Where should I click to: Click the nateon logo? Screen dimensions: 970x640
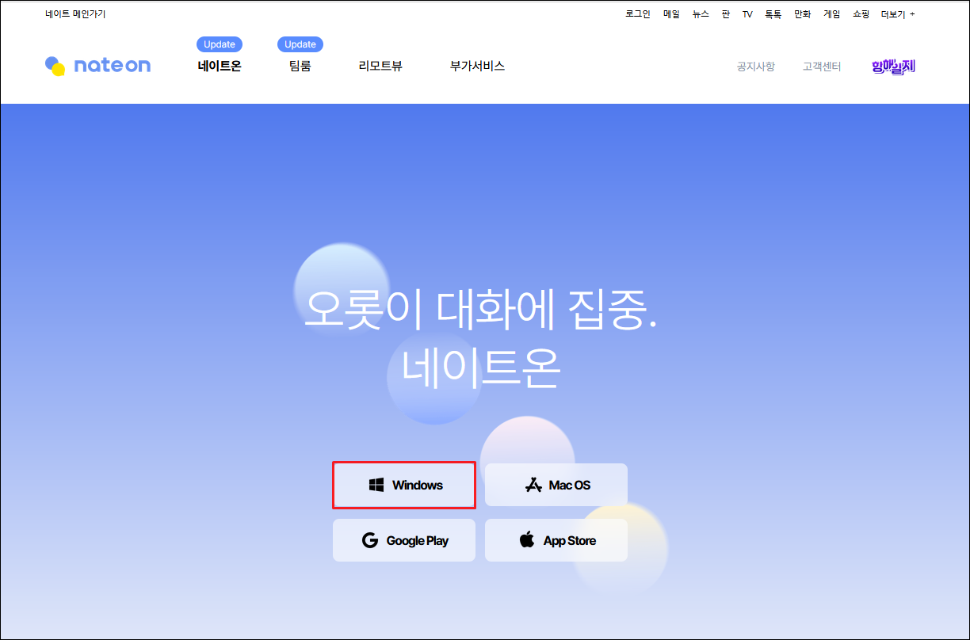click(97, 66)
